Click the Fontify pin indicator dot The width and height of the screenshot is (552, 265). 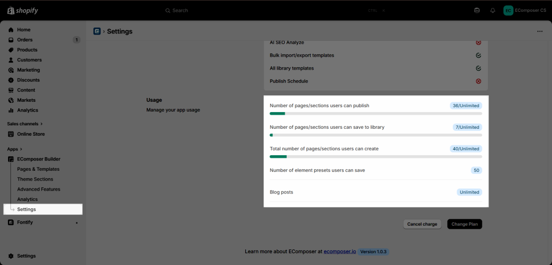[x=77, y=223]
